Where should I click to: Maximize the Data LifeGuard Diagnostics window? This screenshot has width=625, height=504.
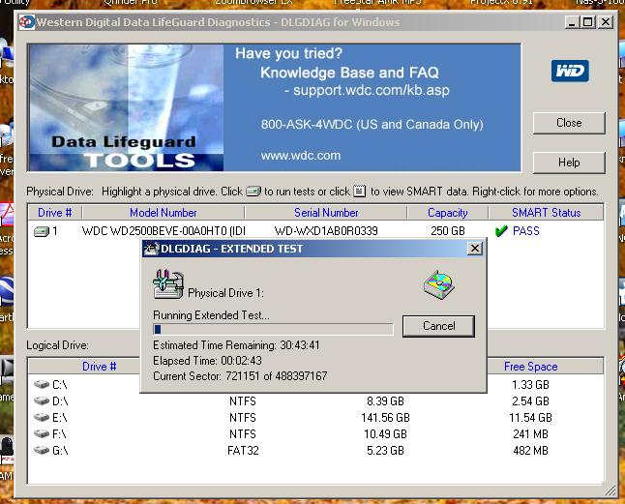point(588,22)
